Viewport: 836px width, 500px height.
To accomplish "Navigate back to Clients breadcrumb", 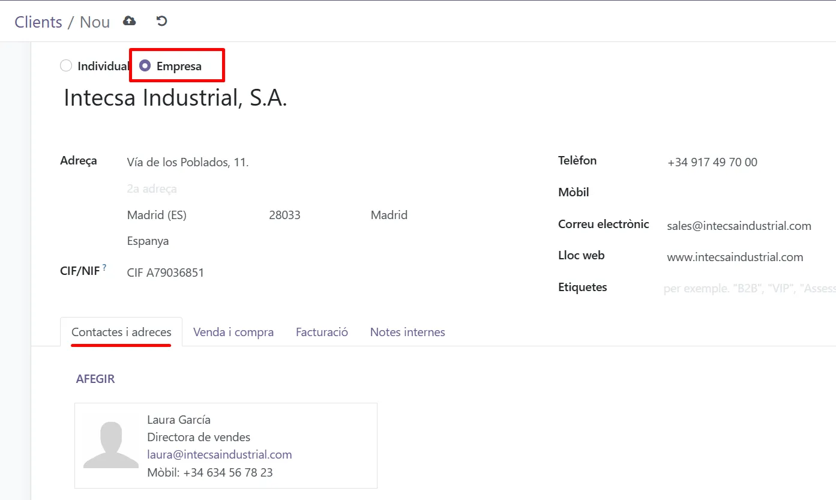I will [38, 22].
